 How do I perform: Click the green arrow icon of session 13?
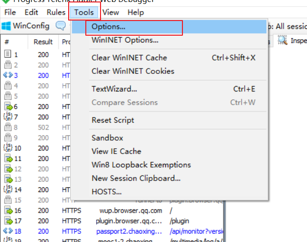(8, 179)
